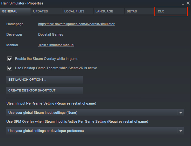The width and height of the screenshot is (191, 146).
Task: Close the Properties window
Action: [188, 3]
